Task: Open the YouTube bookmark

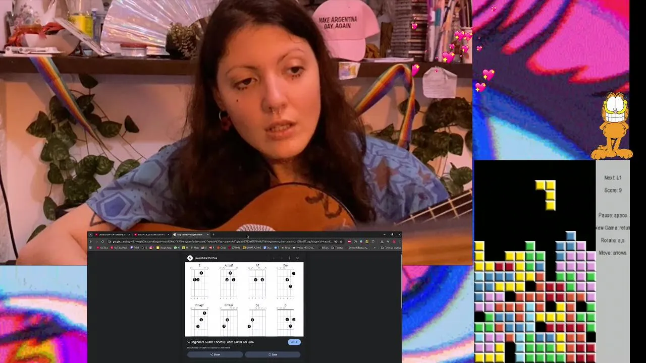Action: (102, 248)
